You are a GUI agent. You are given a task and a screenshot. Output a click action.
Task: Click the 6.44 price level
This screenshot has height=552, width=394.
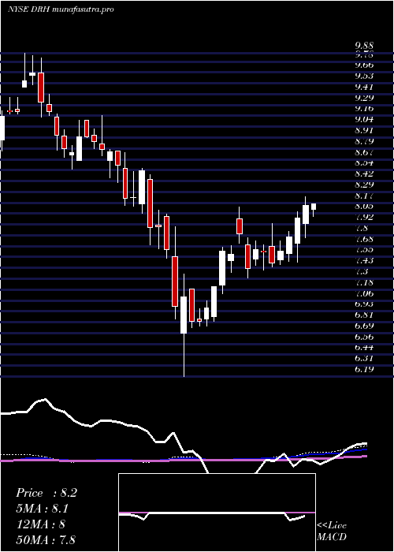pyautogui.click(x=364, y=348)
